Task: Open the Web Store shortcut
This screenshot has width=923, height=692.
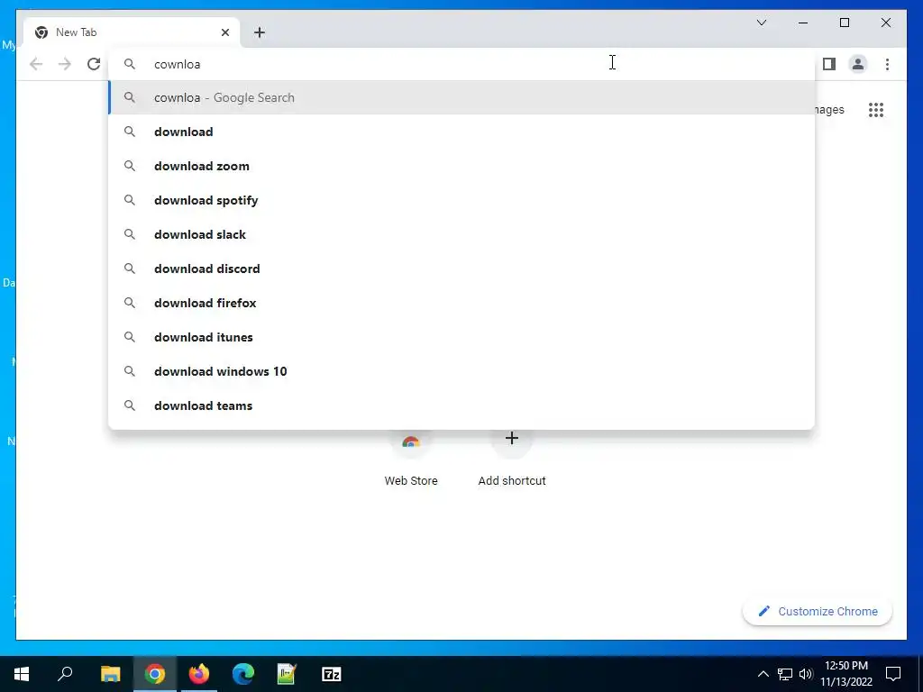Action: coord(411,460)
